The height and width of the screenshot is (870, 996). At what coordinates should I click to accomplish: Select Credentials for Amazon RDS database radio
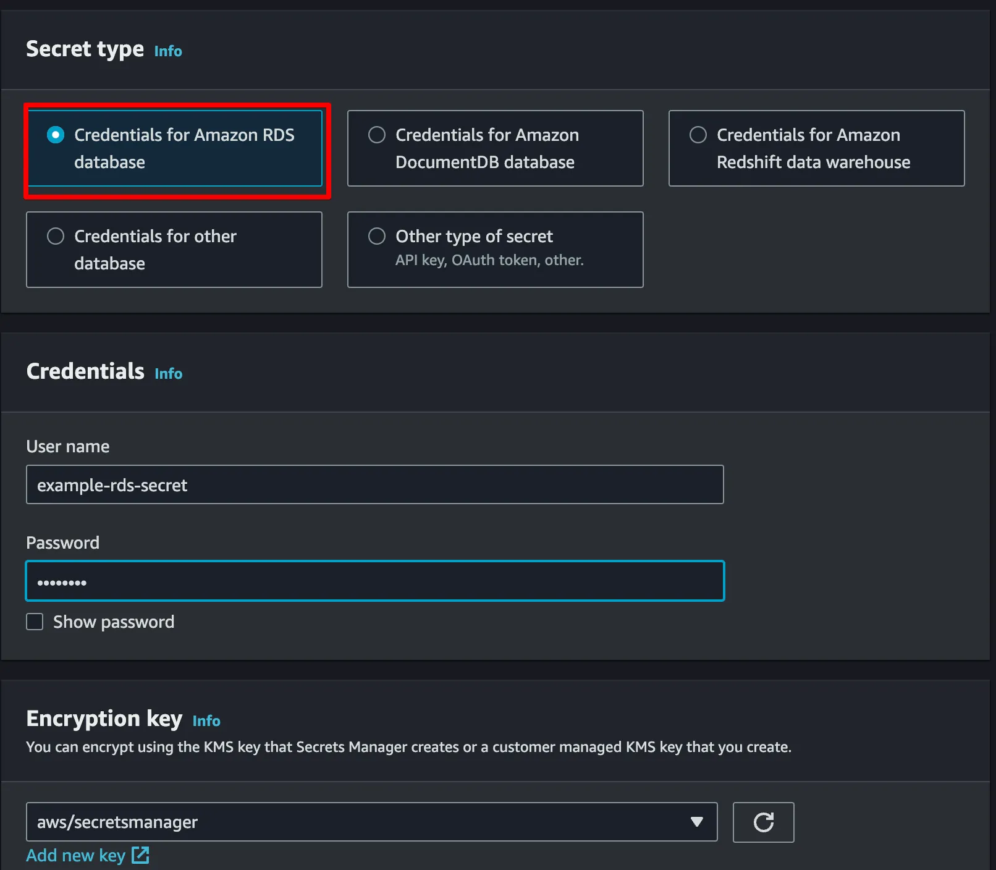click(56, 135)
